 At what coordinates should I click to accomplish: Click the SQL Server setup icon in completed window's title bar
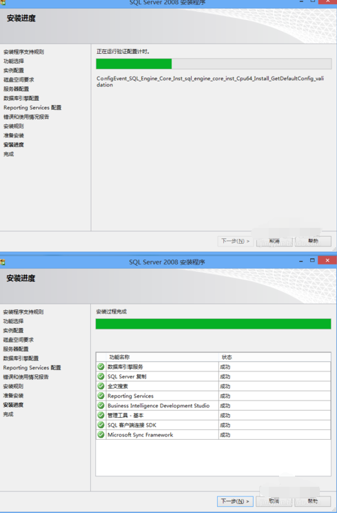[3, 262]
